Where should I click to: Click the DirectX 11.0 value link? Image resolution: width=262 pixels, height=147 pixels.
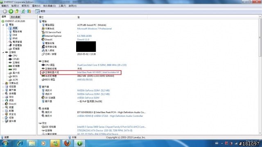click(x=83, y=40)
